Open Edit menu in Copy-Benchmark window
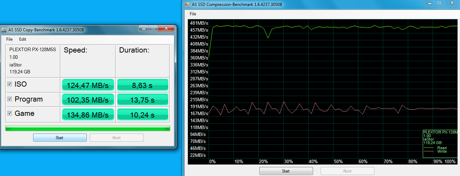 (23, 39)
